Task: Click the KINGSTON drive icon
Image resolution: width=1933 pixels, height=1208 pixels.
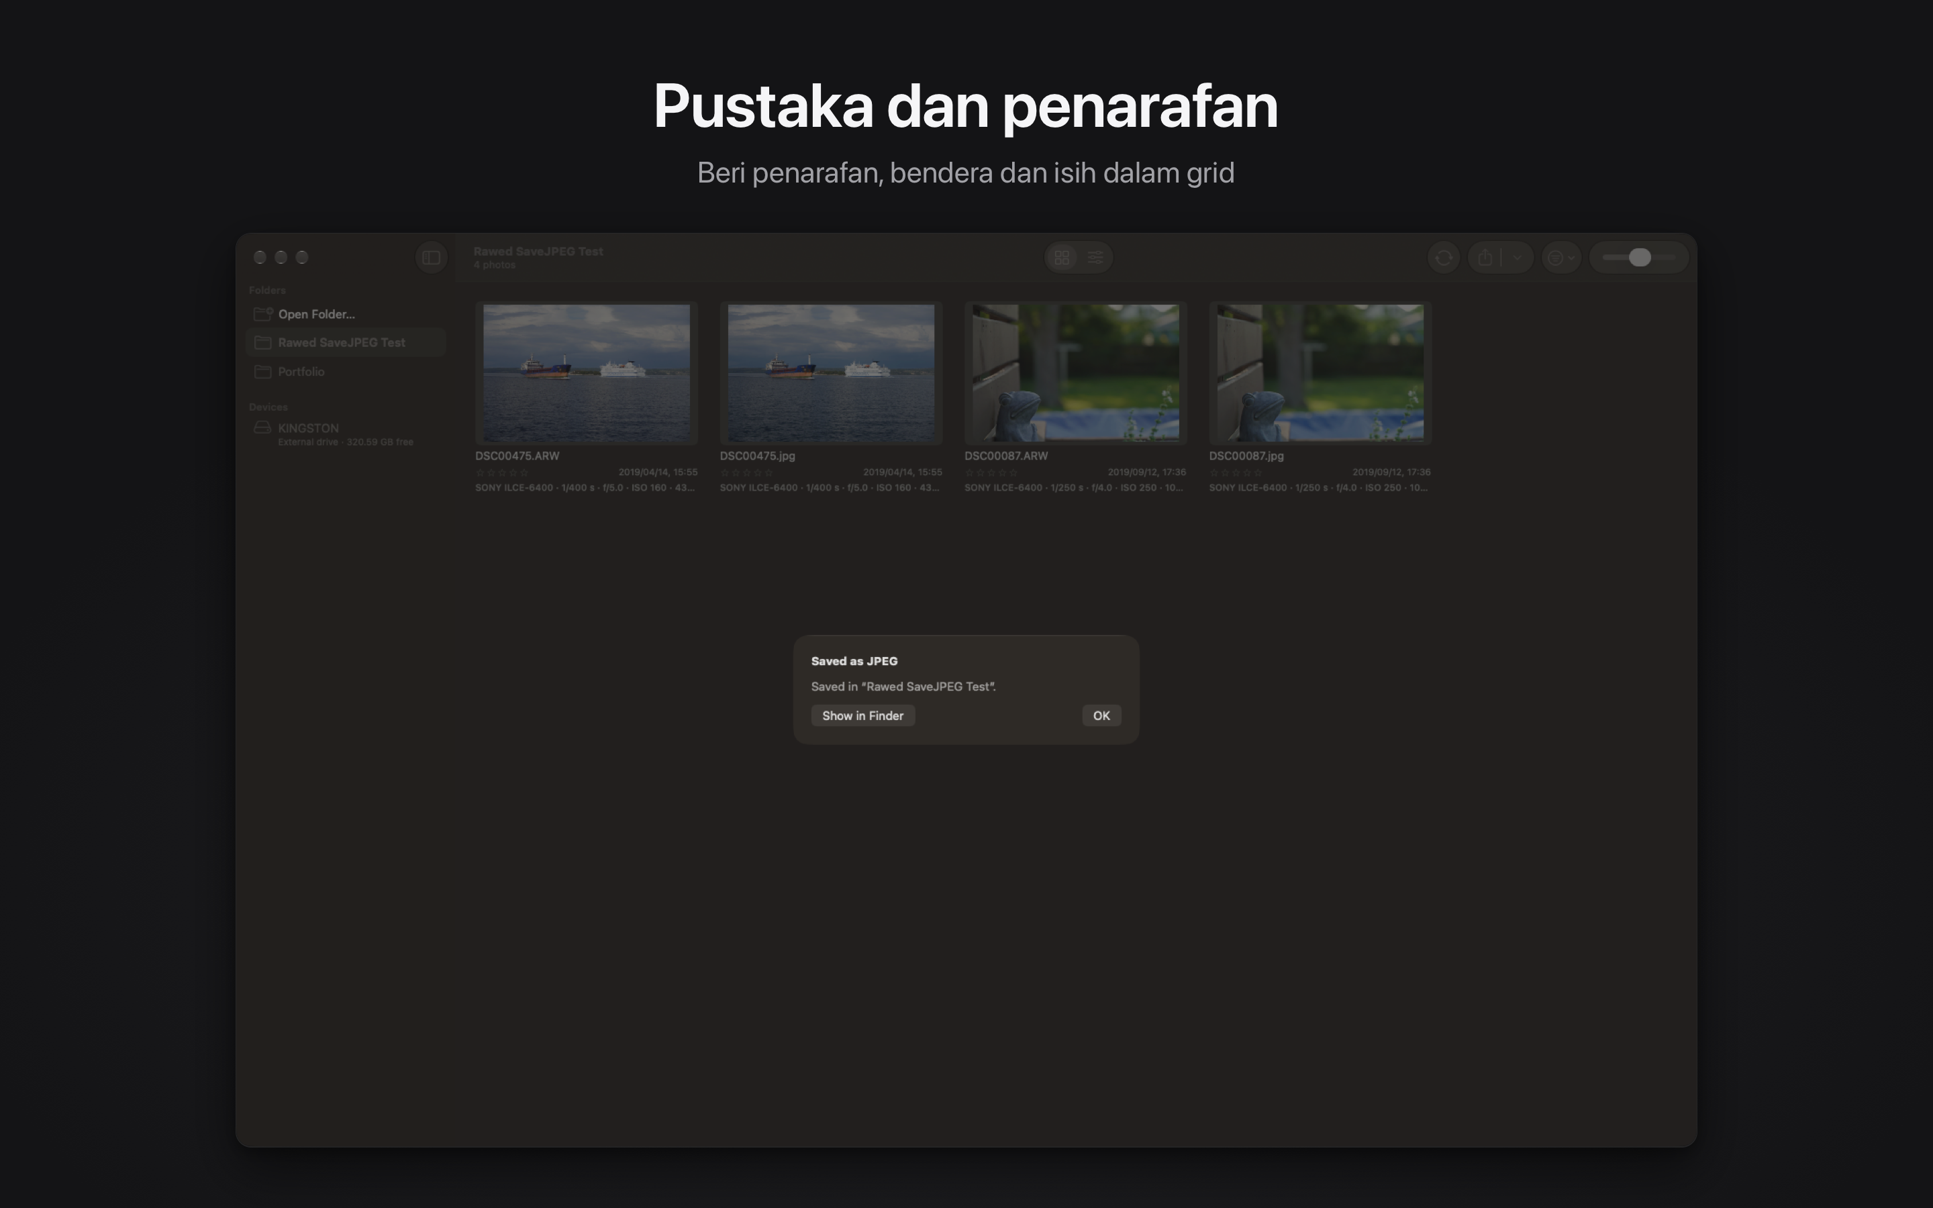Action: pos(262,427)
